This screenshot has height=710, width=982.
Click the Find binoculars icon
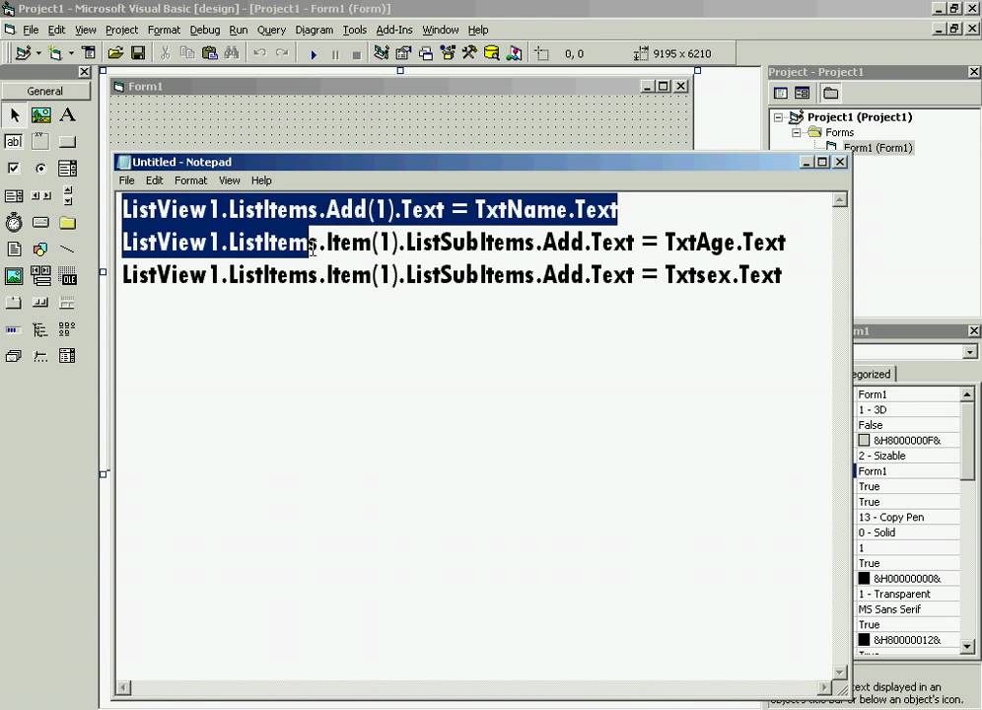pyautogui.click(x=232, y=53)
